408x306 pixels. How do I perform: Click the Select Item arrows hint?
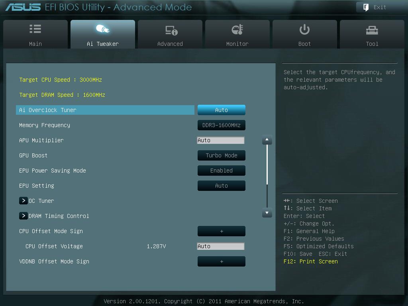pos(307,208)
